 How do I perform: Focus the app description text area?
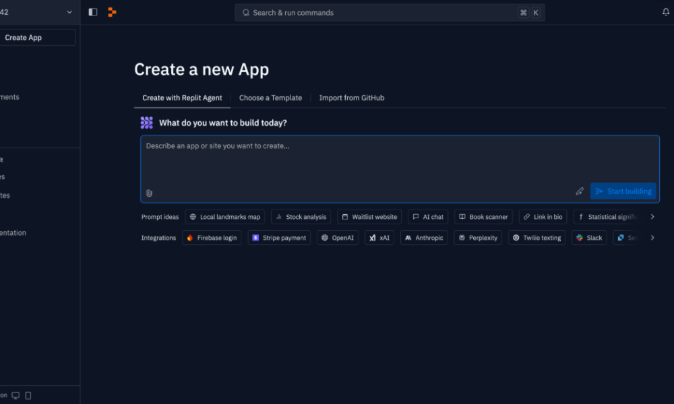pos(399,162)
